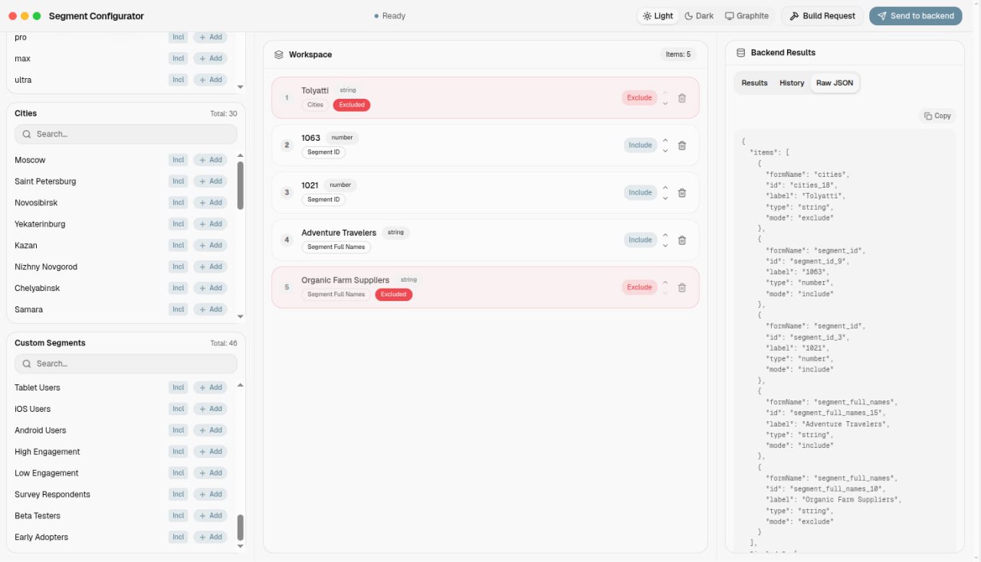Move Tolyatti item down

(x=665, y=103)
